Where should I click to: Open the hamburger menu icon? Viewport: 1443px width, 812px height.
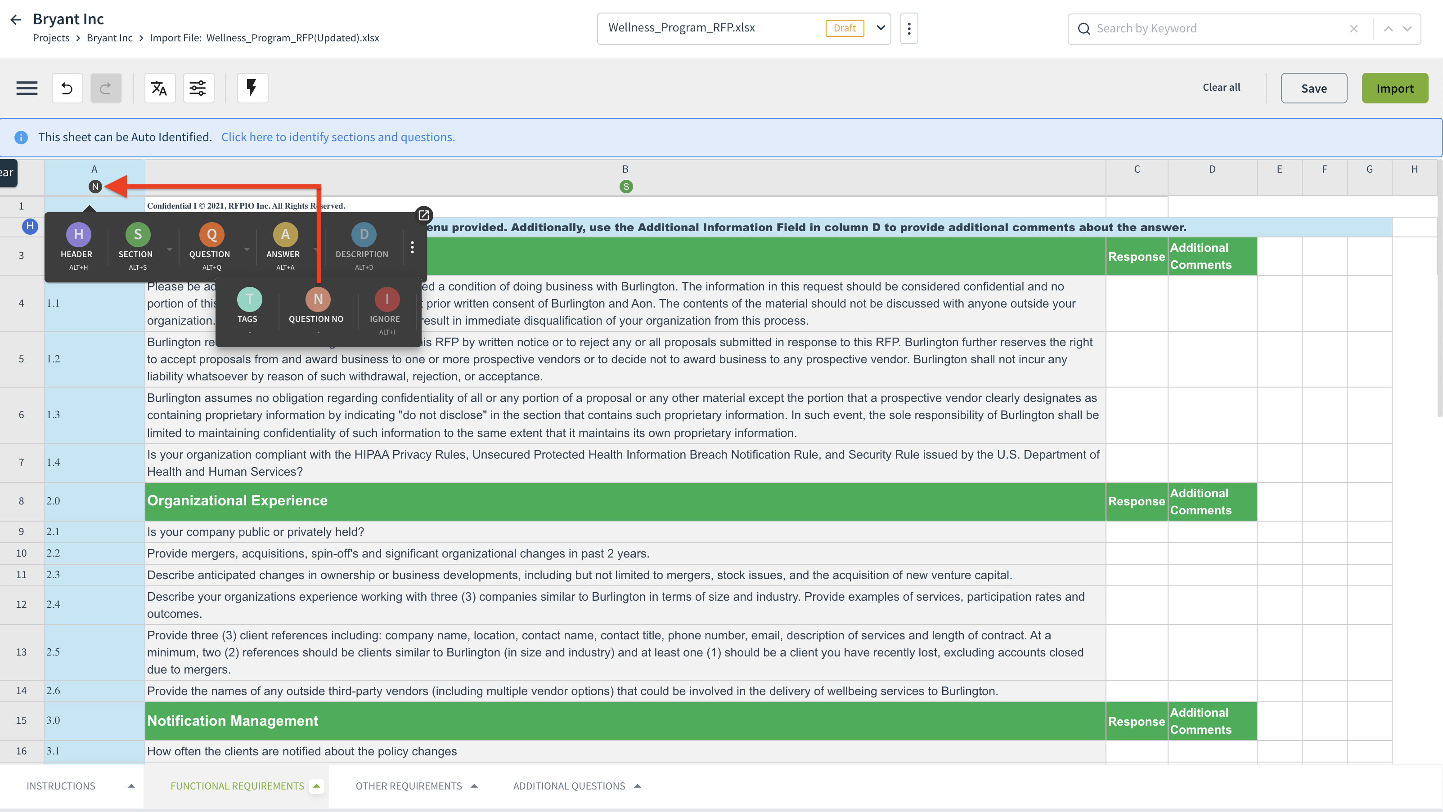coord(27,88)
